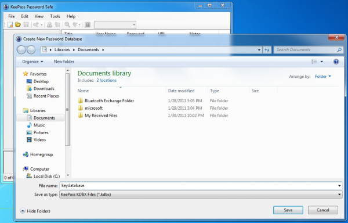
Task: Select Documents library in navigation pane
Action: tap(41, 118)
